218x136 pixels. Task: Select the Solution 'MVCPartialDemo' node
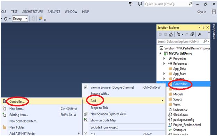pos(185,48)
